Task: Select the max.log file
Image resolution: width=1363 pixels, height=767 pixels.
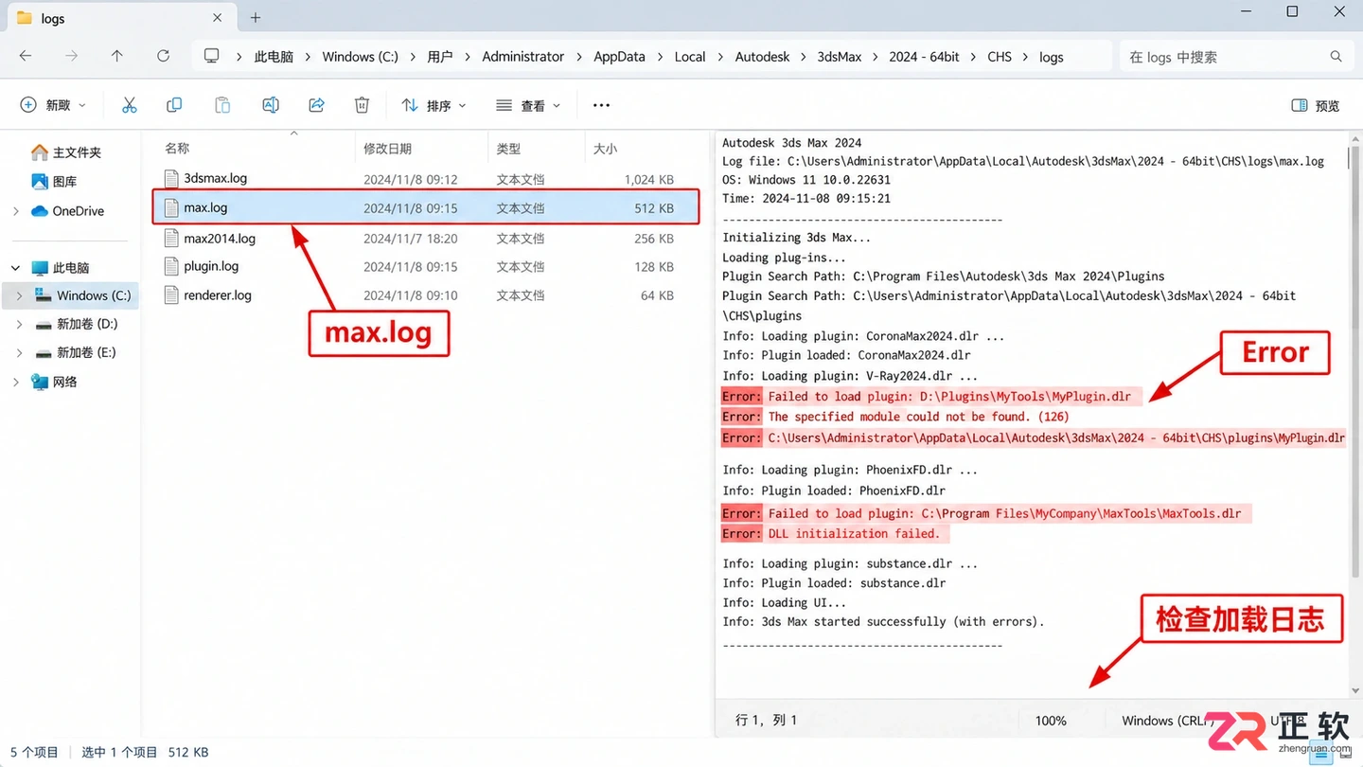Action: tap(425, 207)
